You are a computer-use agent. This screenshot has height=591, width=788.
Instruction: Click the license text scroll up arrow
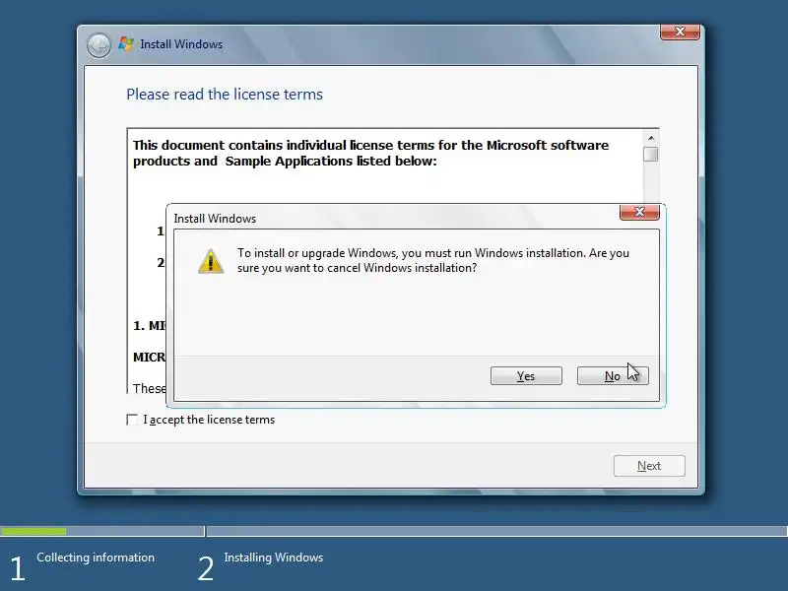pos(651,138)
